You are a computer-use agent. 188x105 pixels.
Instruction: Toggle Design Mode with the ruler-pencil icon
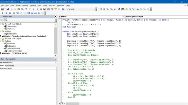pyautogui.click(x=44, y=9)
